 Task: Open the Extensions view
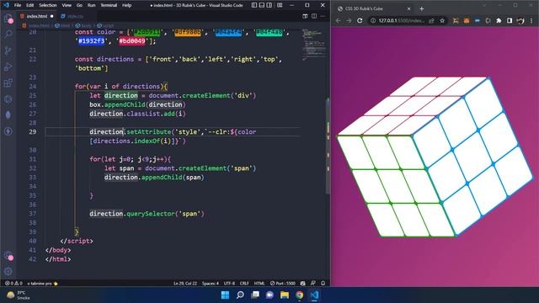tap(8, 82)
